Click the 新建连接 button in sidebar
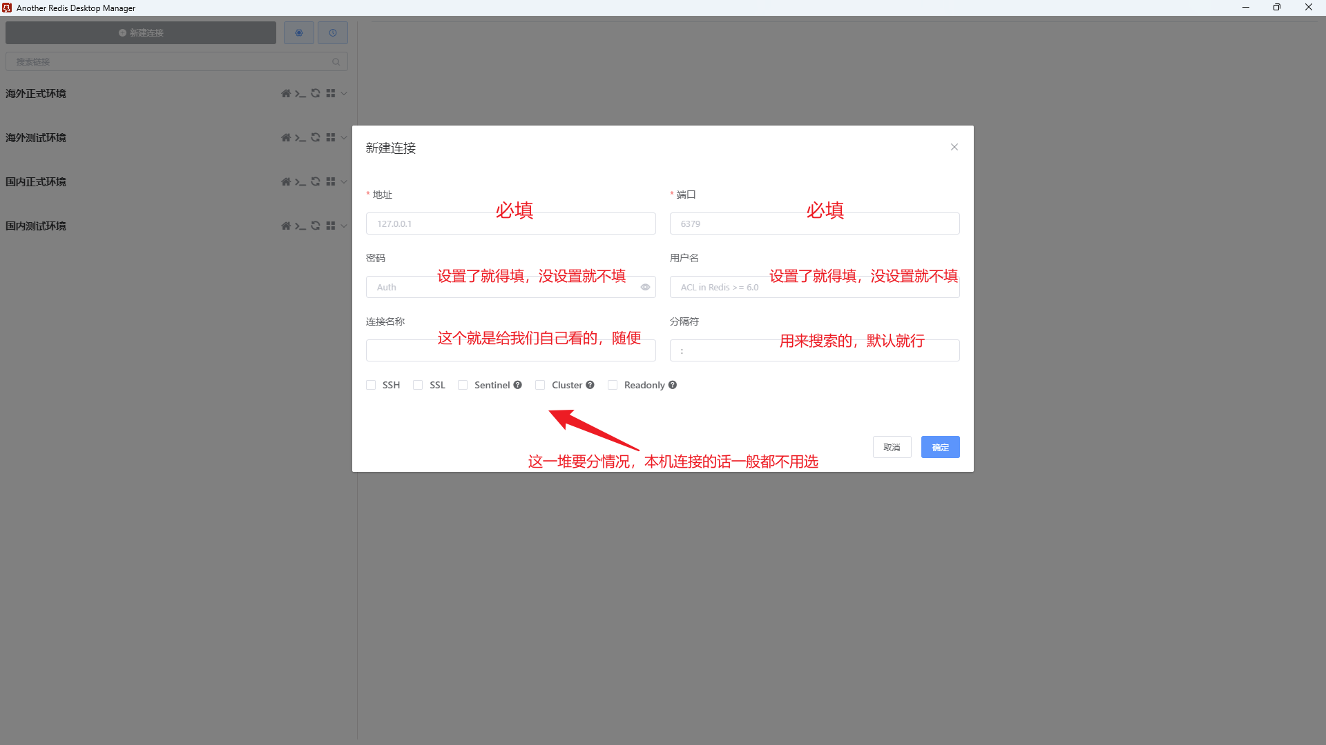The width and height of the screenshot is (1326, 745). pos(141,32)
